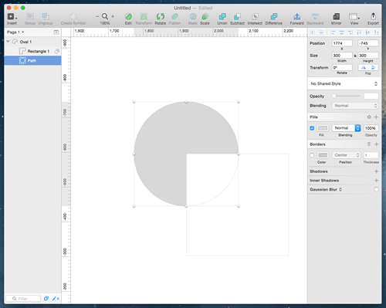Add a new border with plus
The width and height of the screenshot is (386, 308).
pos(376,144)
